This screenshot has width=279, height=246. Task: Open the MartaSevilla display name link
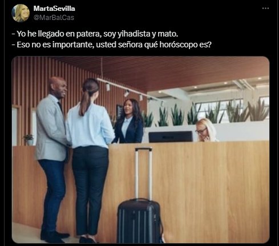(54, 9)
